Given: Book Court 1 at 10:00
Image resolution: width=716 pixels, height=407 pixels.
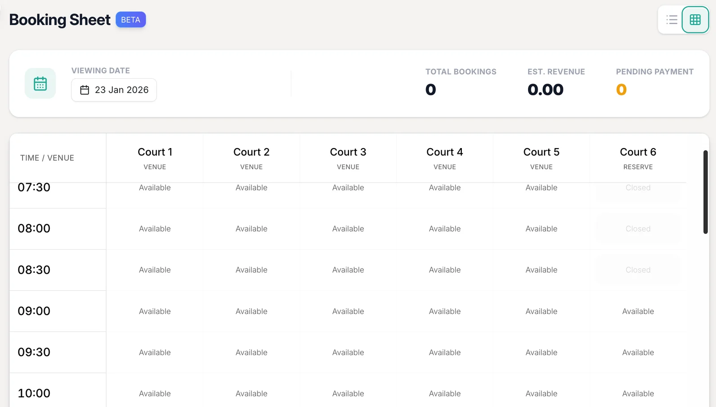Looking at the screenshot, I should [x=155, y=394].
